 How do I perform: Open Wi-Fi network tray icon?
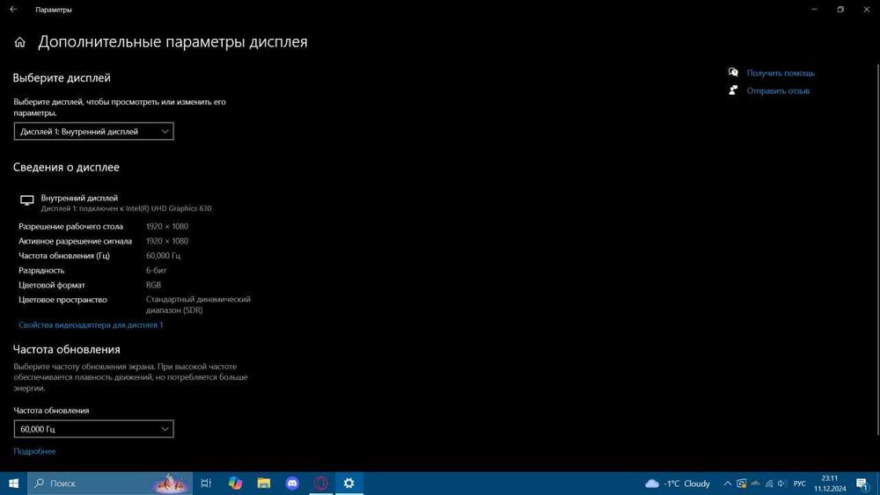[x=769, y=484]
